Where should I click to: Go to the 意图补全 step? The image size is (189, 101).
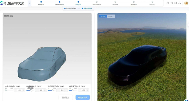point(41,3)
